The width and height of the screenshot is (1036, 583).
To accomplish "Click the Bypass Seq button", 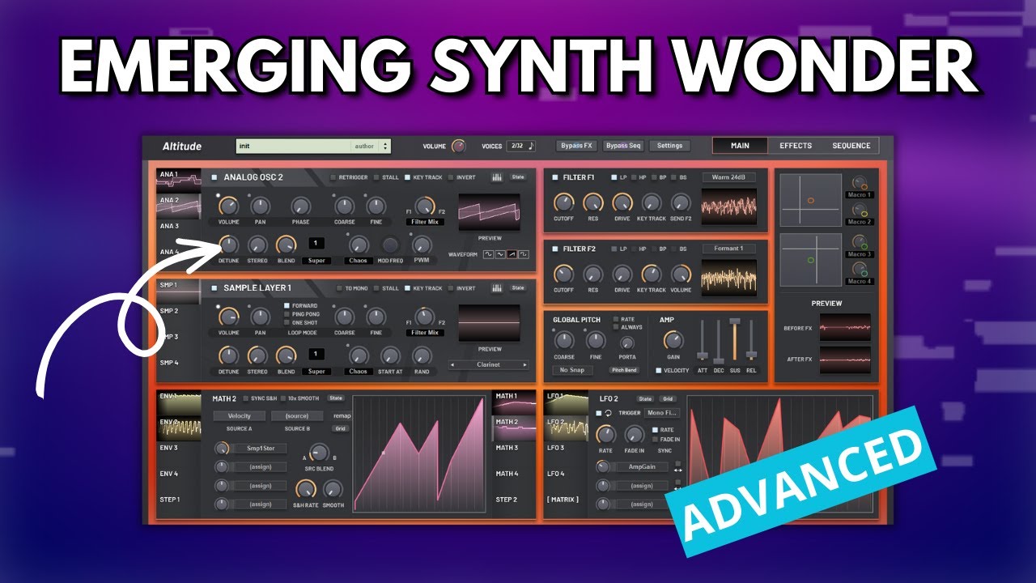I will click(623, 146).
